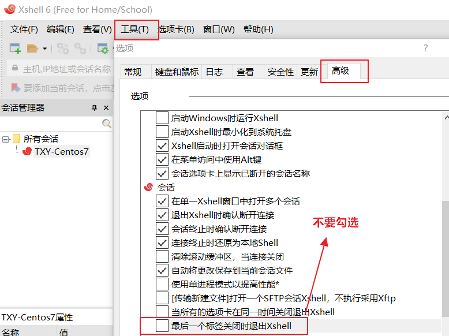This screenshot has width=449, height=336.
Task: Enable 启动Xshell时最小化到系统托盘 checkbox
Action: (x=162, y=132)
